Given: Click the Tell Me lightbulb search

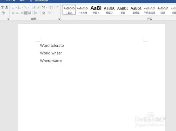Looking at the screenshot, I should tap(31, 1).
